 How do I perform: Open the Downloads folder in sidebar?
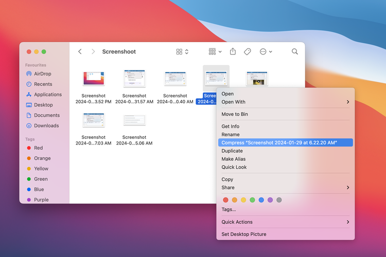[46, 125]
